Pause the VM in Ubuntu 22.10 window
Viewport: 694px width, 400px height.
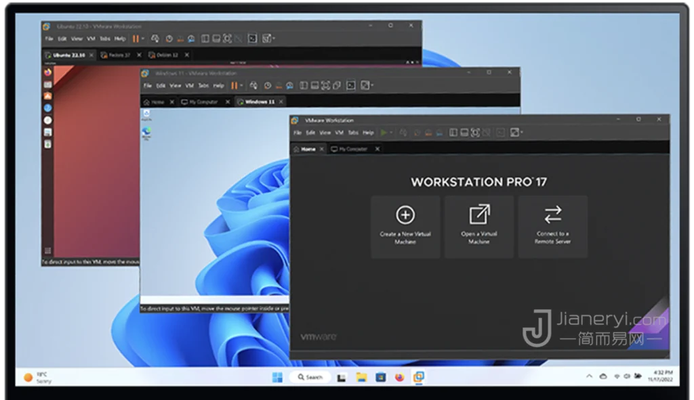(x=136, y=39)
